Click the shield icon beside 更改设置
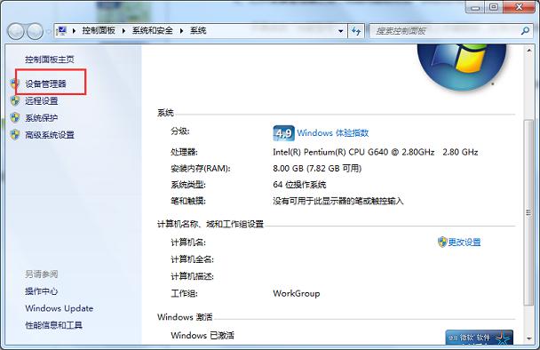The image size is (540, 350). click(442, 242)
